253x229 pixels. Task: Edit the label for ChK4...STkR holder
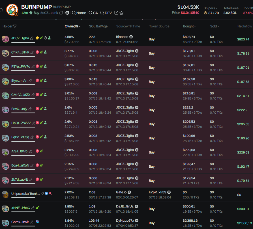pos(32,52)
